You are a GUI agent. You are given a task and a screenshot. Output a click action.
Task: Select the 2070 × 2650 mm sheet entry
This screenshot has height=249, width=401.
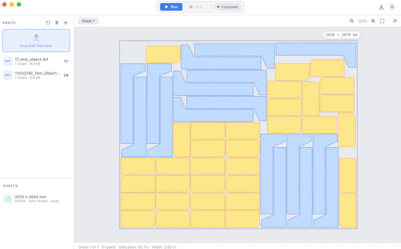[x=36, y=198]
